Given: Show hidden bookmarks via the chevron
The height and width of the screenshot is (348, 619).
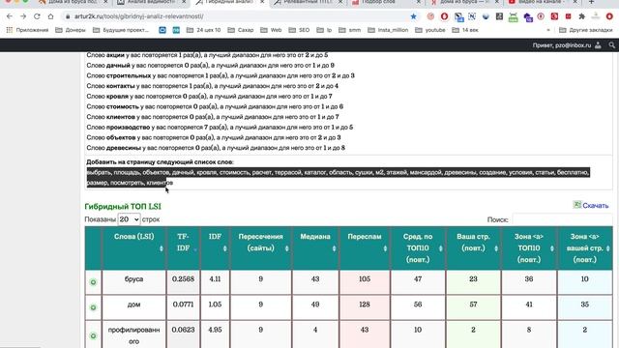Looking at the screenshot, I should [548, 30].
